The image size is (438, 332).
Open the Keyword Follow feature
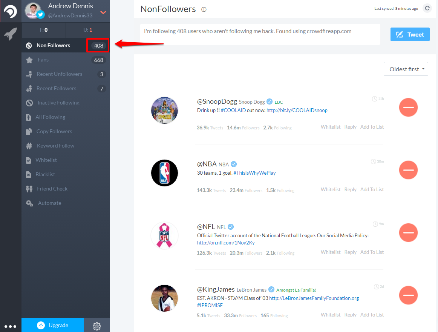(x=56, y=146)
